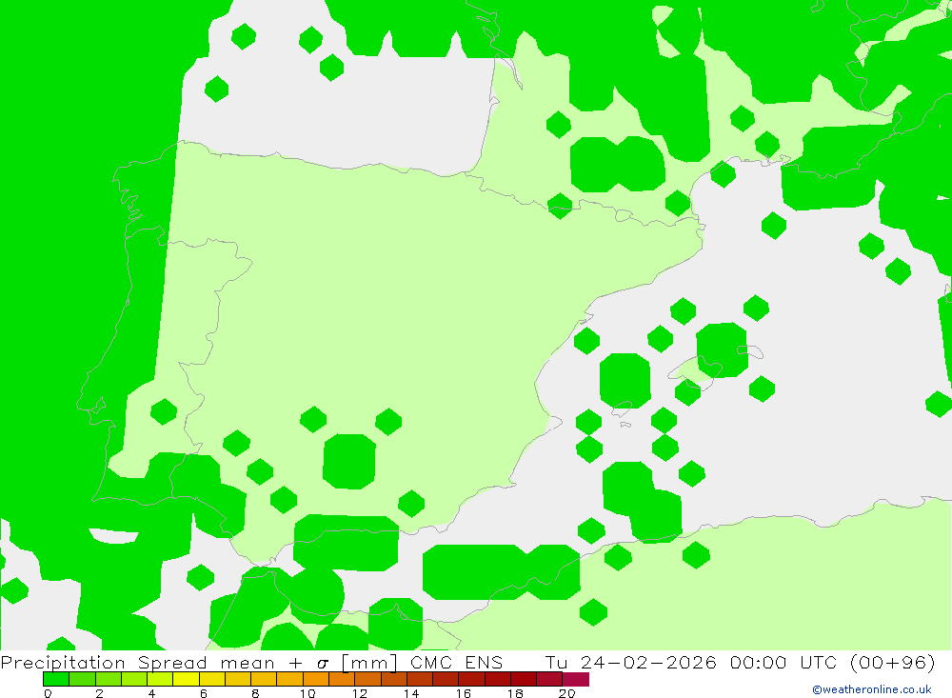Click the 'Precipitation Spread' title text
This screenshot has height=698, width=952.
coord(105,663)
